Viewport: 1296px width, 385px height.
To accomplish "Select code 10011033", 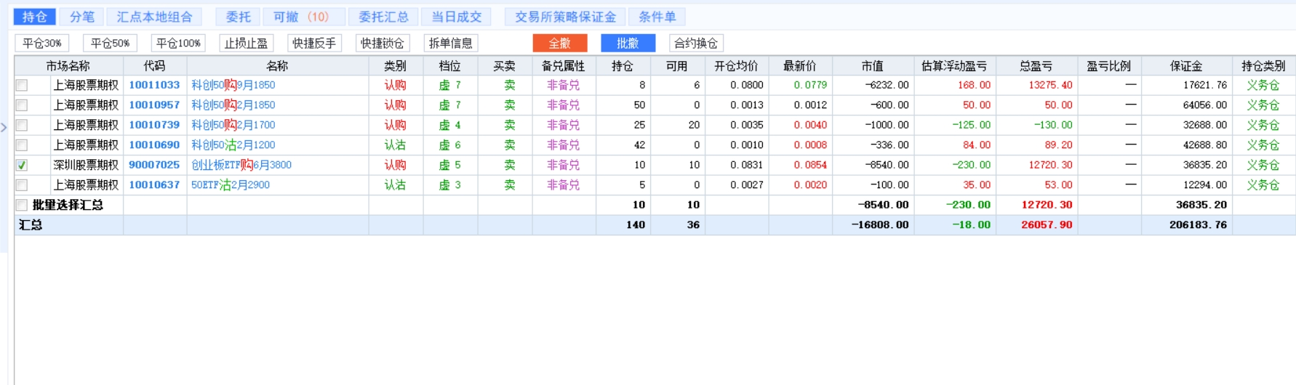I will pyautogui.click(x=154, y=85).
